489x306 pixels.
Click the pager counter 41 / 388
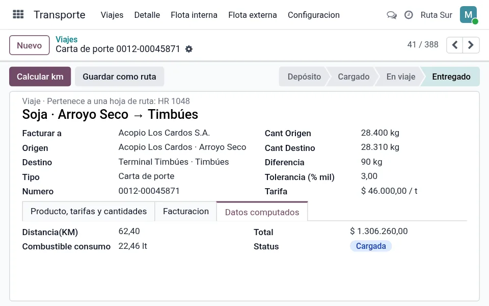423,45
